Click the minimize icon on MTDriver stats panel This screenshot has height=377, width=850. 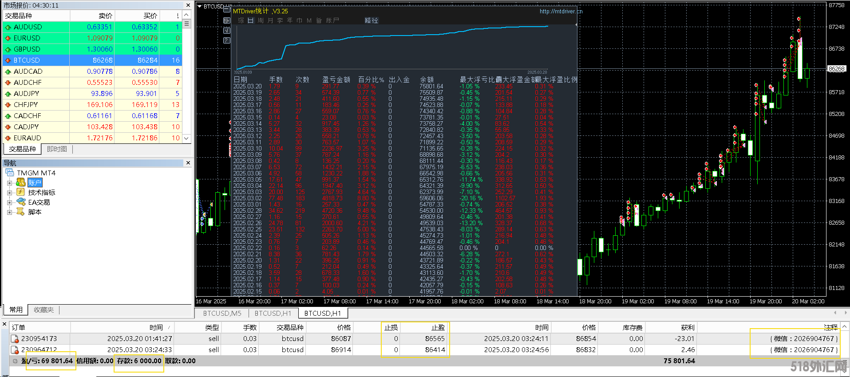tap(227, 9)
